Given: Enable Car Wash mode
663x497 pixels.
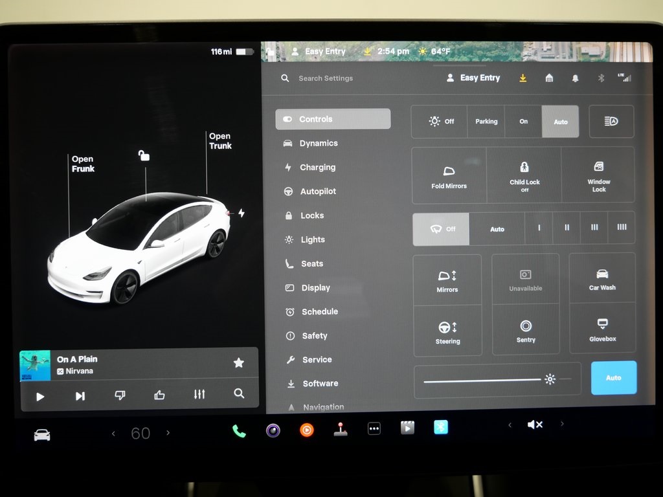Looking at the screenshot, I should pyautogui.click(x=602, y=278).
